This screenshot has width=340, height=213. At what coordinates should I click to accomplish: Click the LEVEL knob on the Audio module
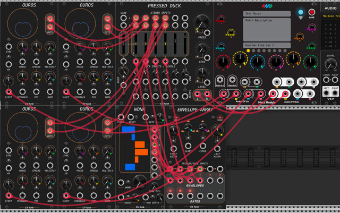330,64
